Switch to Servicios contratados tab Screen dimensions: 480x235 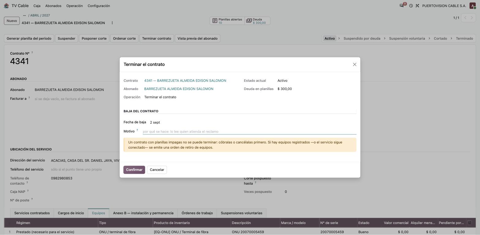pyautogui.click(x=32, y=213)
